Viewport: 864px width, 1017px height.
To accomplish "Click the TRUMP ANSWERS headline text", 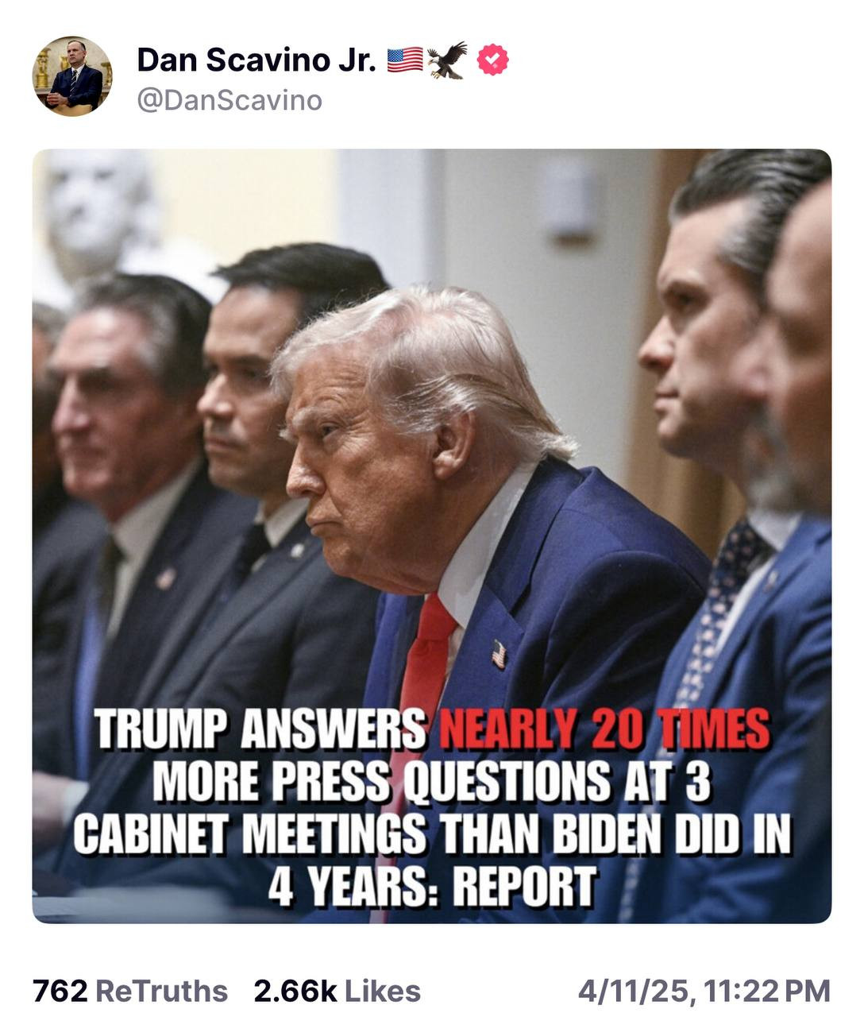I will (261, 729).
